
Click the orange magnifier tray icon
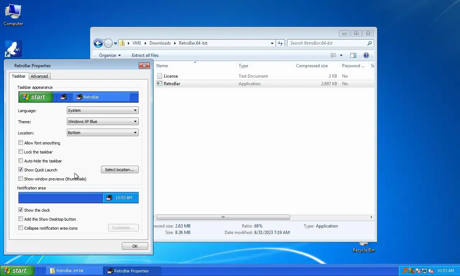[x=405, y=271]
